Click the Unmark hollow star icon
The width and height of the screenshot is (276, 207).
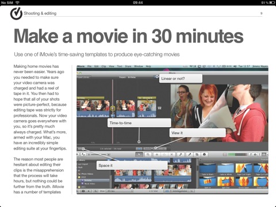(164, 154)
